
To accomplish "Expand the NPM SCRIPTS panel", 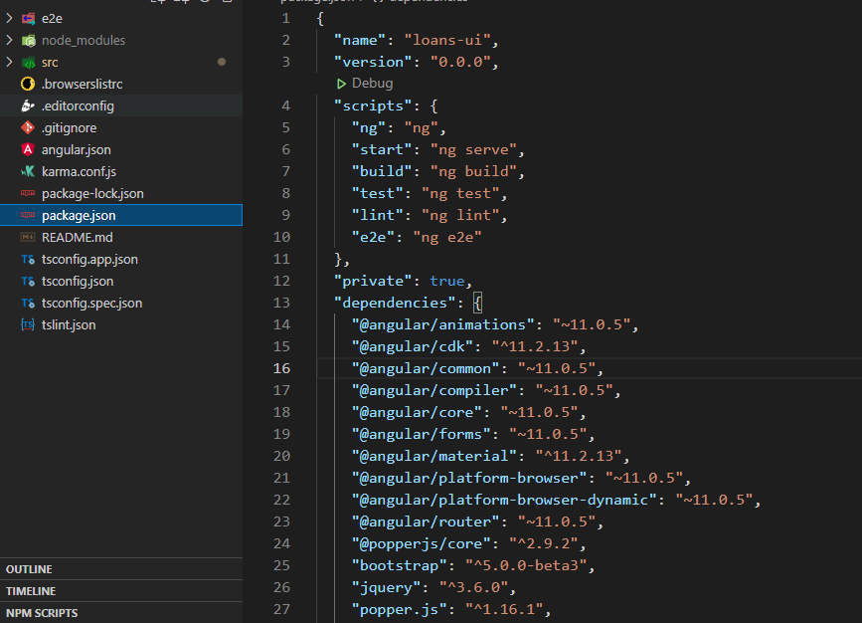I will tap(121, 613).
